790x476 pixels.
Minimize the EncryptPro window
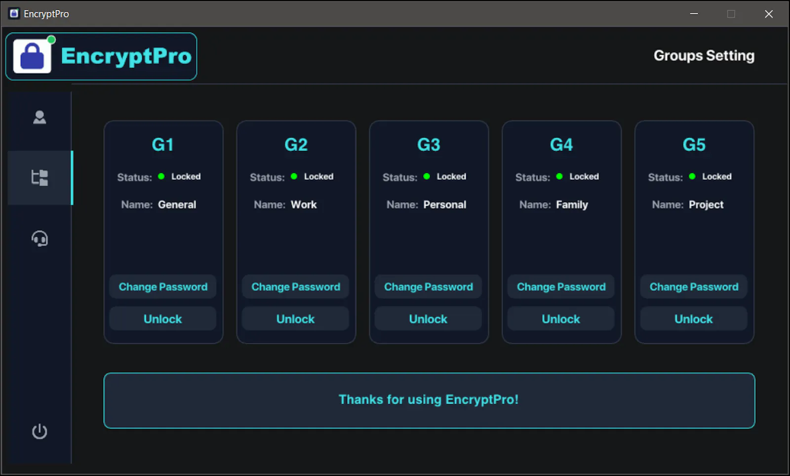[x=694, y=14]
